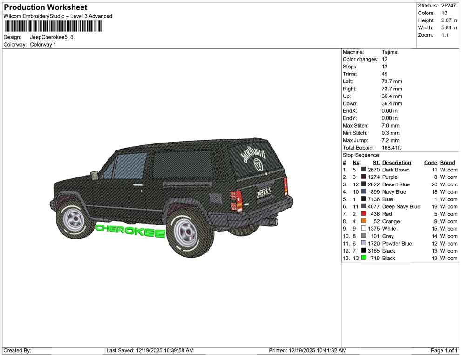Select the Orange color chip
The width and height of the screenshot is (461, 355).
(x=364, y=221)
